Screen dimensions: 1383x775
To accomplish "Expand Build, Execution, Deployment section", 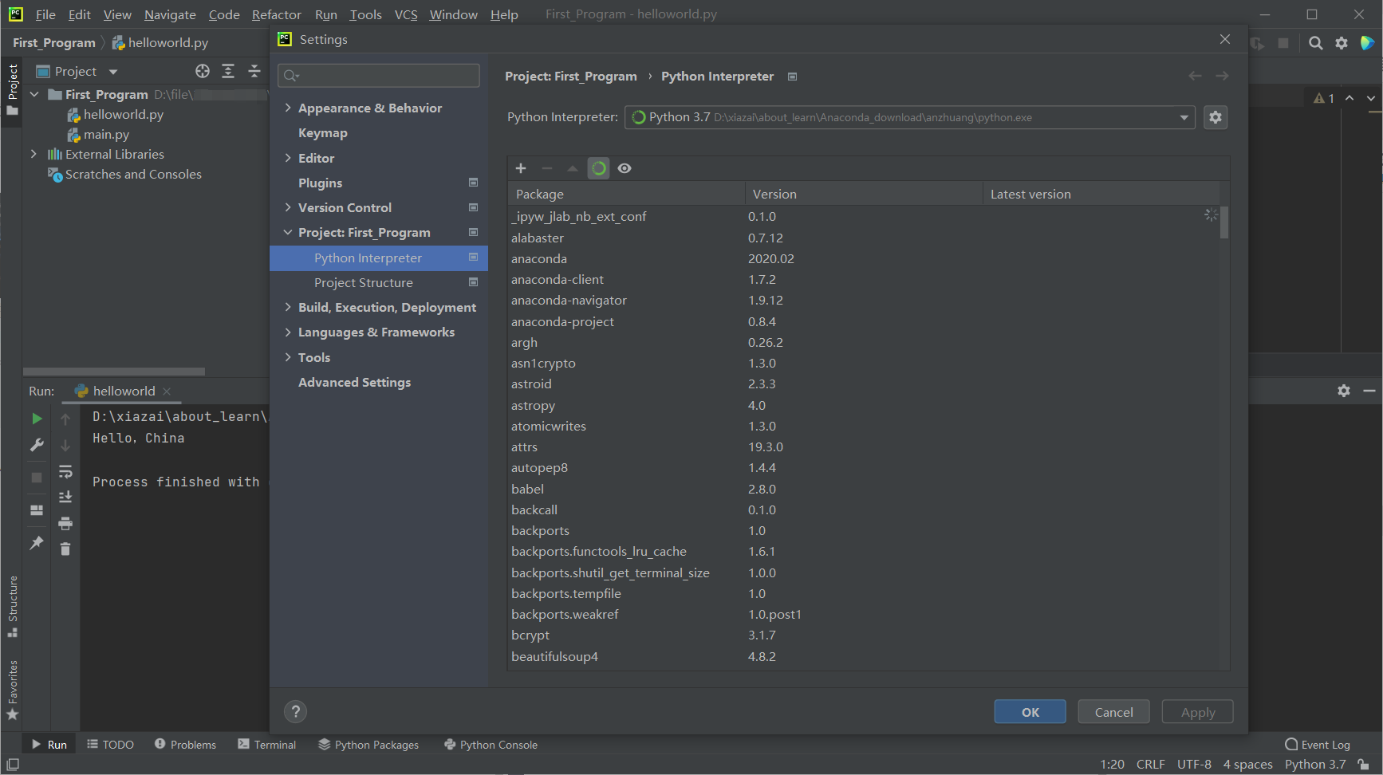I will point(288,307).
